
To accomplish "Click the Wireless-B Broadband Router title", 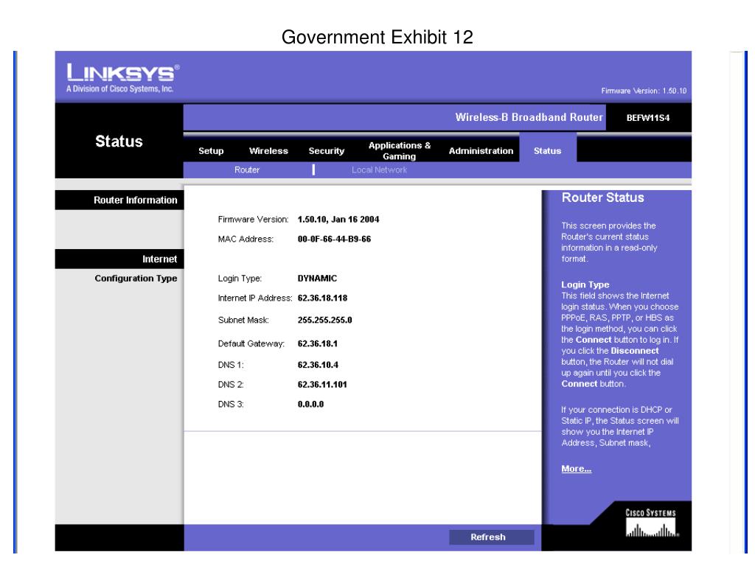I will click(529, 117).
